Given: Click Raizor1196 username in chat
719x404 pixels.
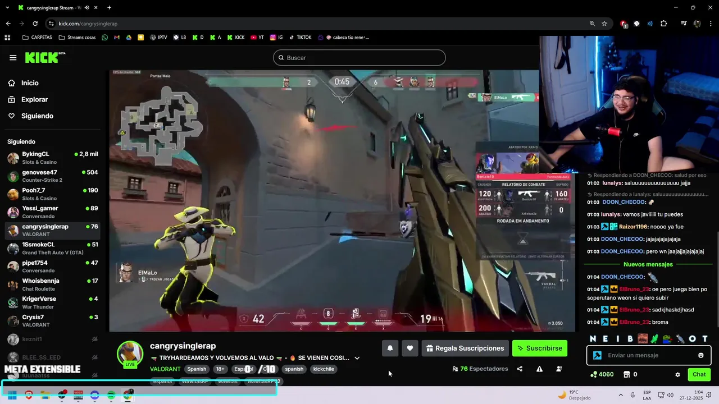Looking at the screenshot, I should pyautogui.click(x=634, y=227).
